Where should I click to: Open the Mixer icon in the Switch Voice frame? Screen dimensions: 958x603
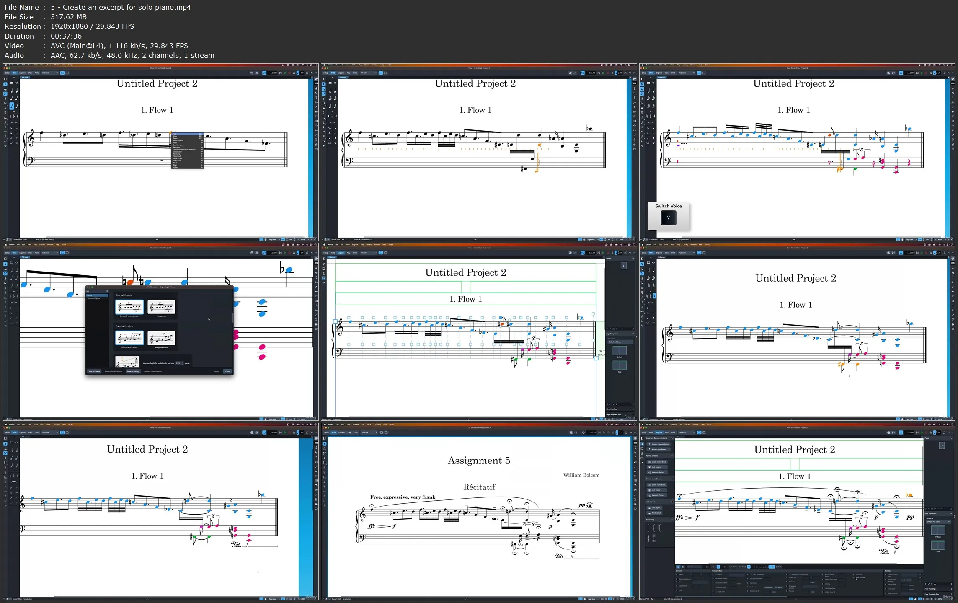point(893,73)
